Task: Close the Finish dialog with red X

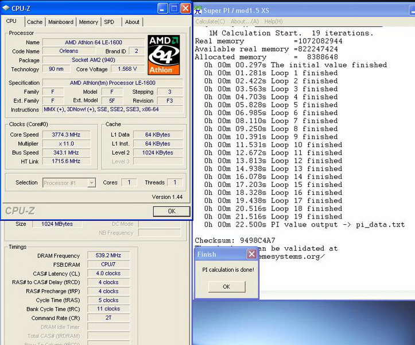Action: [x=251, y=254]
